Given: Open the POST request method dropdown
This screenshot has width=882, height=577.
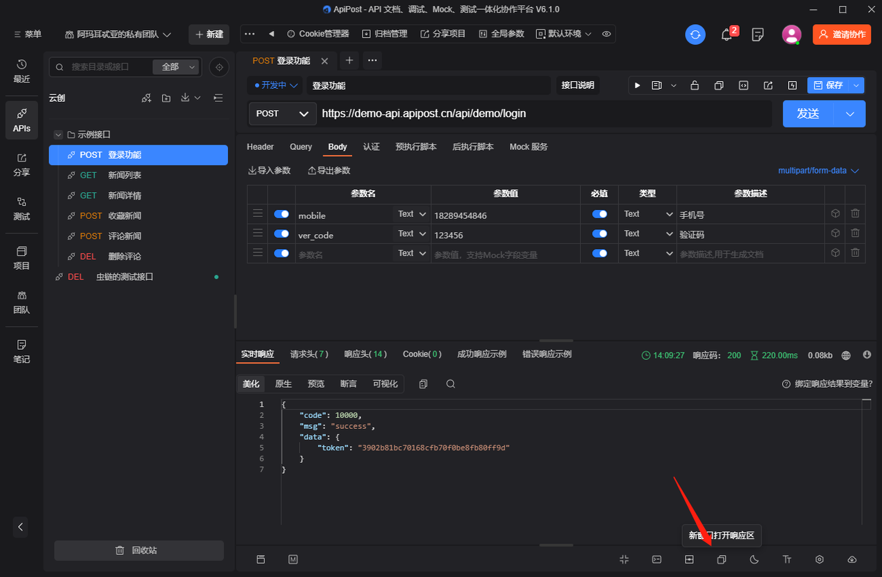Looking at the screenshot, I should 283,114.
